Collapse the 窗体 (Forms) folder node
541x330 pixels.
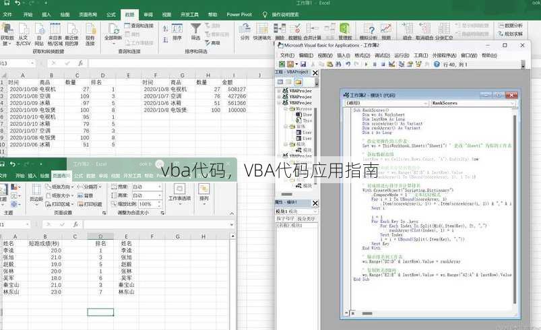tap(286, 126)
